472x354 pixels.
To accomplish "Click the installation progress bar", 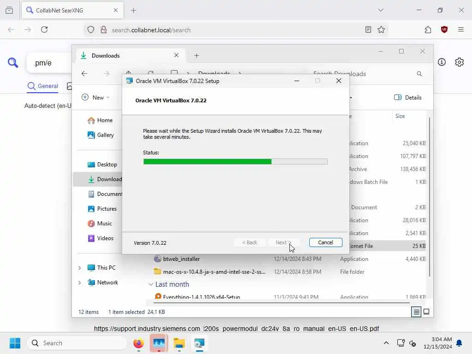I will (235, 162).
